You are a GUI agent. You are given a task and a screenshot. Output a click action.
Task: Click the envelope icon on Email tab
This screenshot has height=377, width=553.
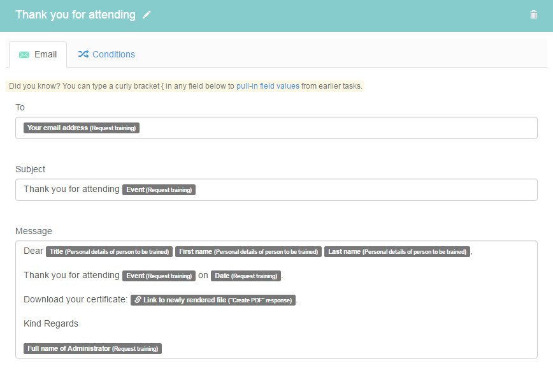pyautogui.click(x=24, y=55)
